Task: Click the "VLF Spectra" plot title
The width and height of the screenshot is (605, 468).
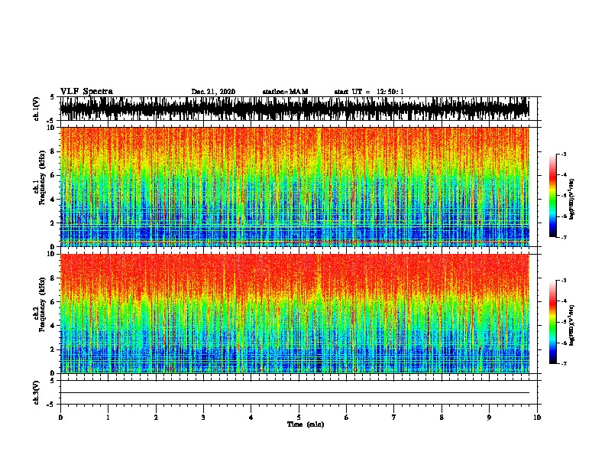Action: click(x=86, y=91)
